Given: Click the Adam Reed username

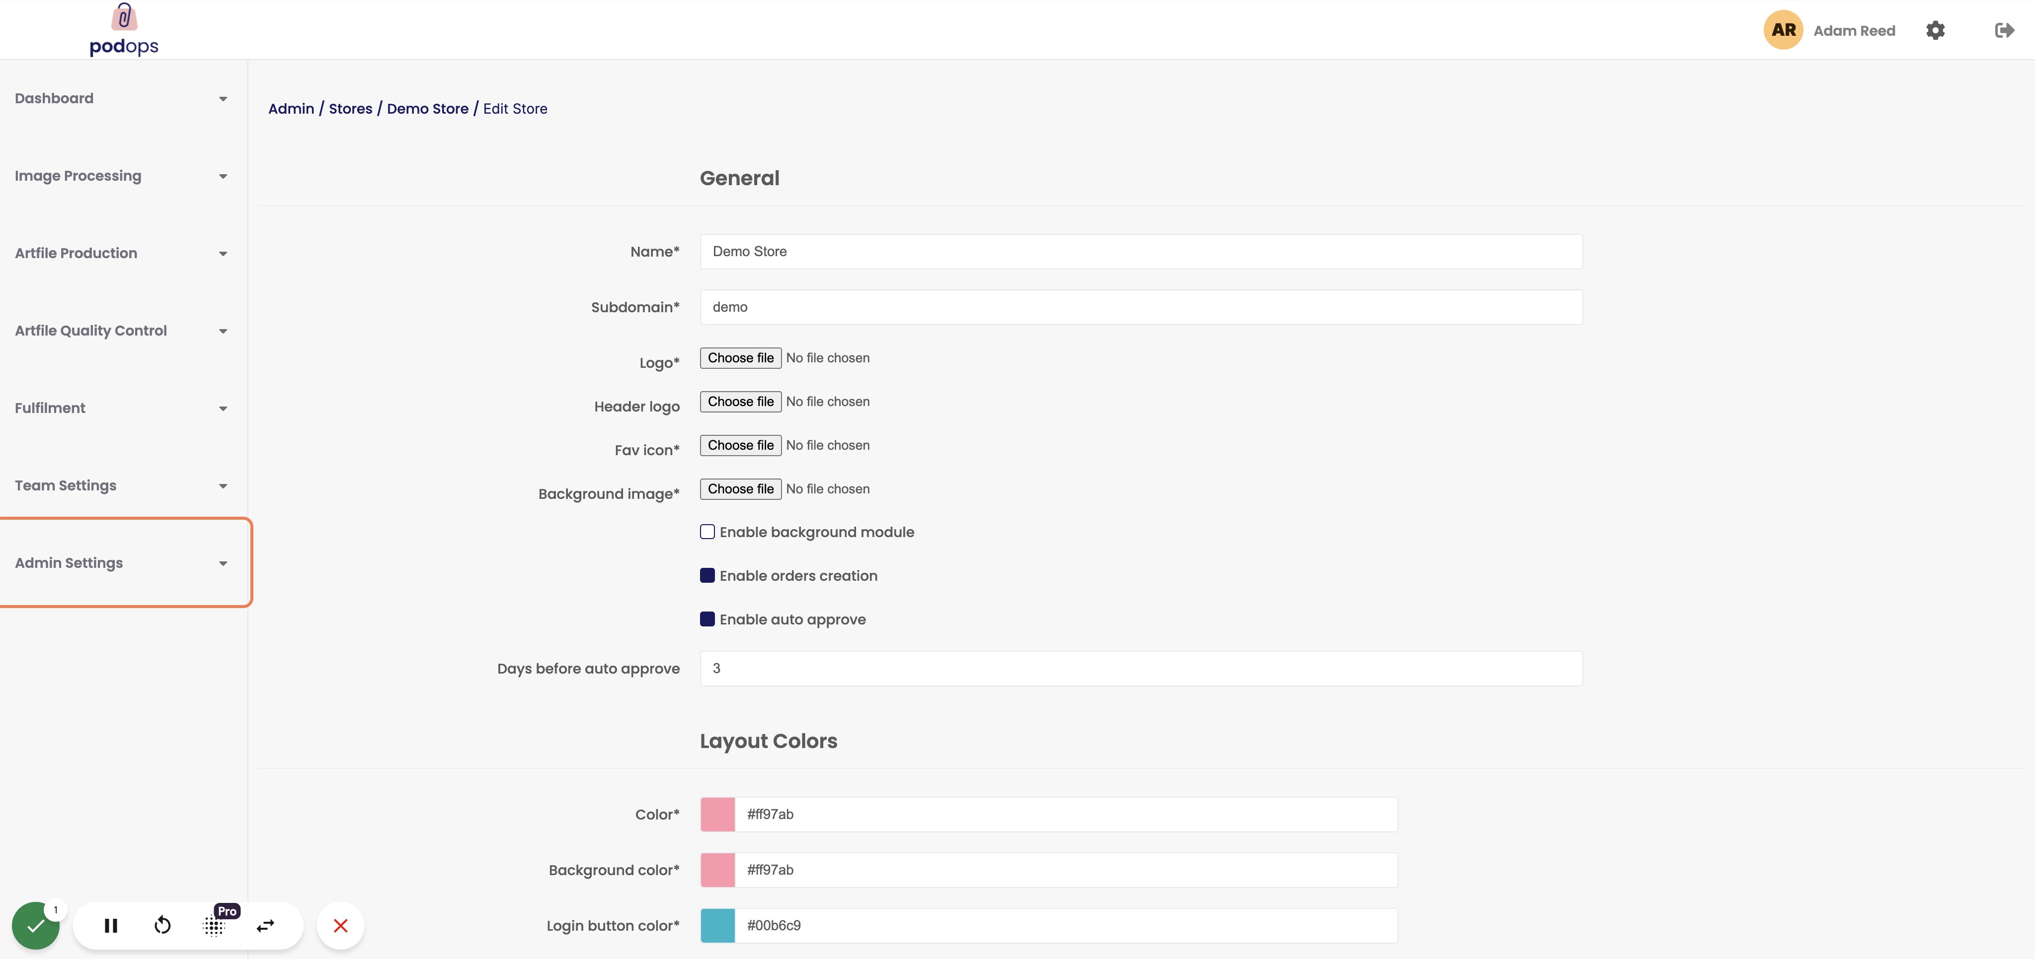Looking at the screenshot, I should (x=1853, y=31).
